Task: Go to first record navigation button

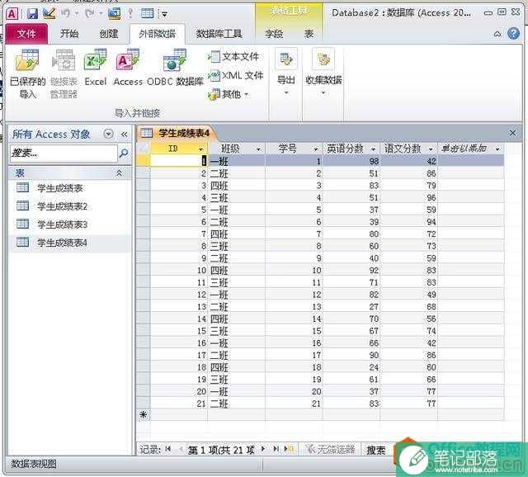Action: [x=168, y=449]
